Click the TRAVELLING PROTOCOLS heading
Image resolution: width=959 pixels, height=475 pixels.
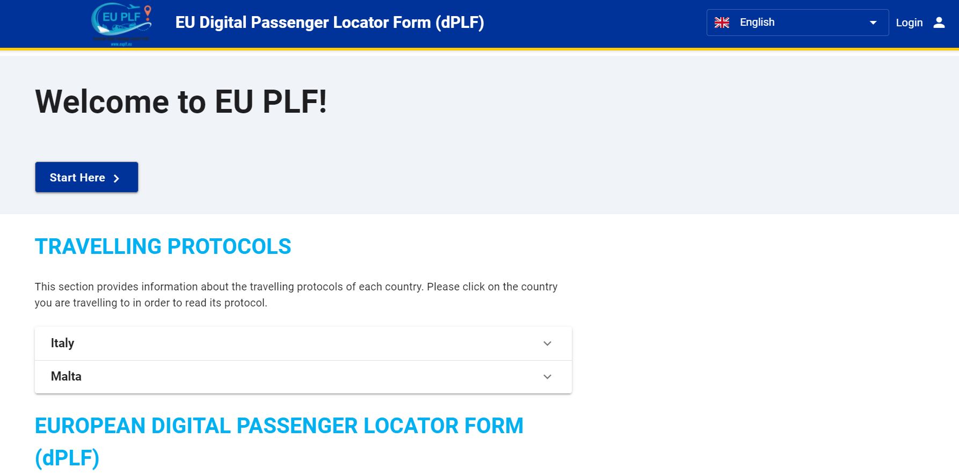click(163, 247)
